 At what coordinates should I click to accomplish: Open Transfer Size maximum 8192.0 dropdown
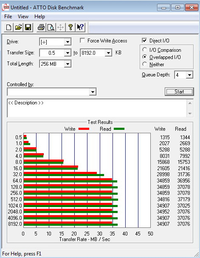coord(108,53)
